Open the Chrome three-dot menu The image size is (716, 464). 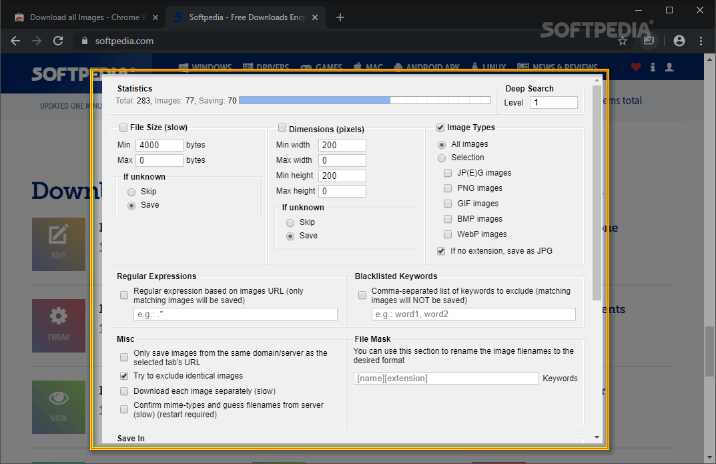click(x=701, y=41)
